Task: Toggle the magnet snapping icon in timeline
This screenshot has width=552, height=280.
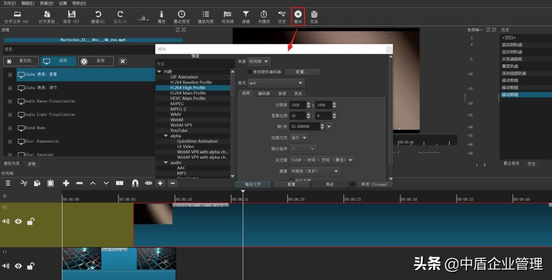Action: click(x=135, y=183)
